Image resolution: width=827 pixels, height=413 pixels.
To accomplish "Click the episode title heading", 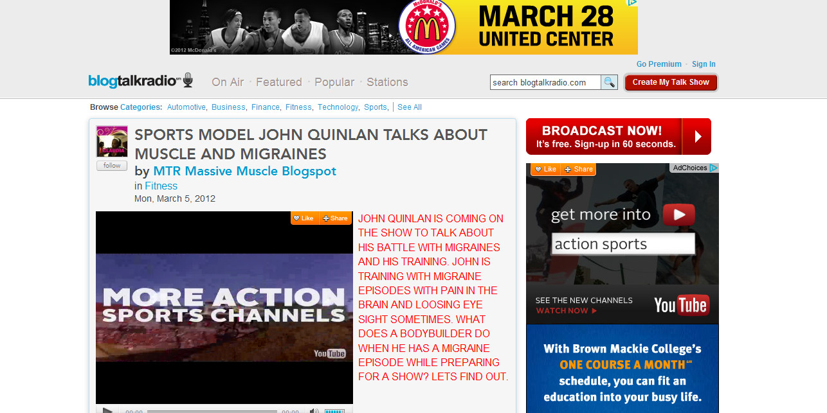I will click(x=311, y=145).
